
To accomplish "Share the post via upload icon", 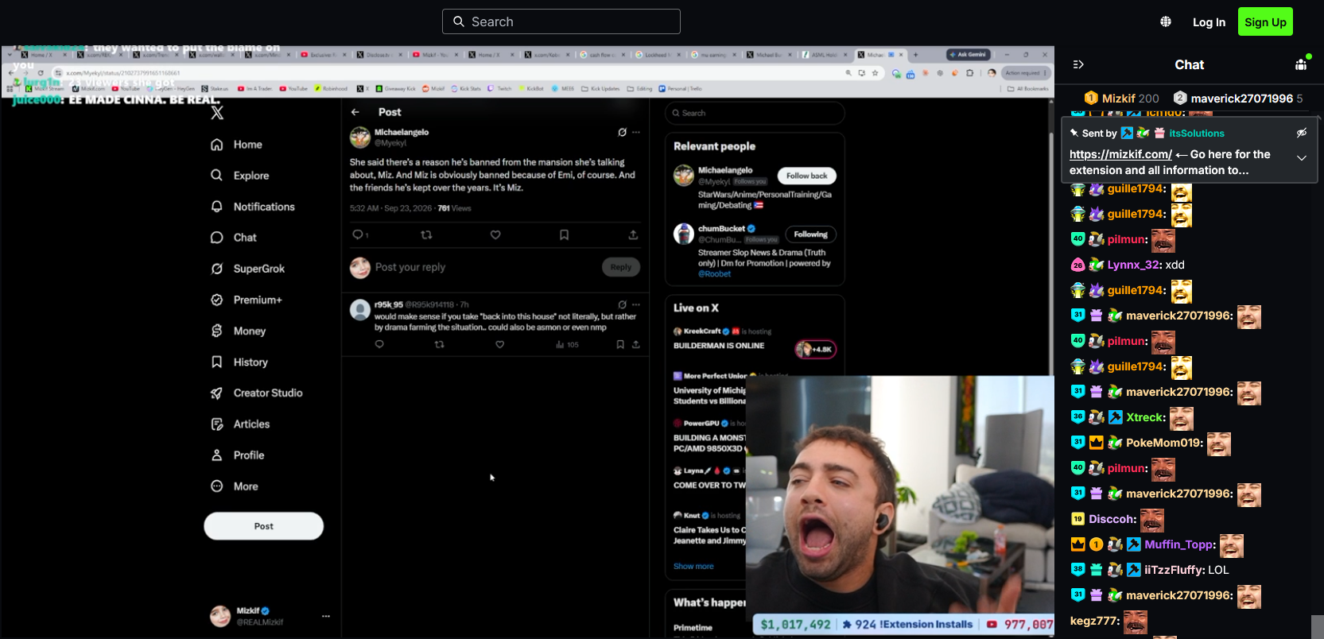I will coord(633,234).
